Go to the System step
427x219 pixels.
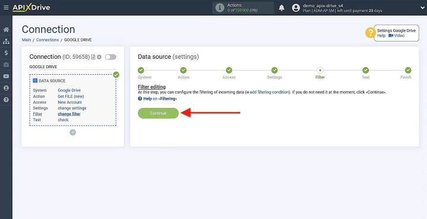pyautogui.click(x=141, y=70)
